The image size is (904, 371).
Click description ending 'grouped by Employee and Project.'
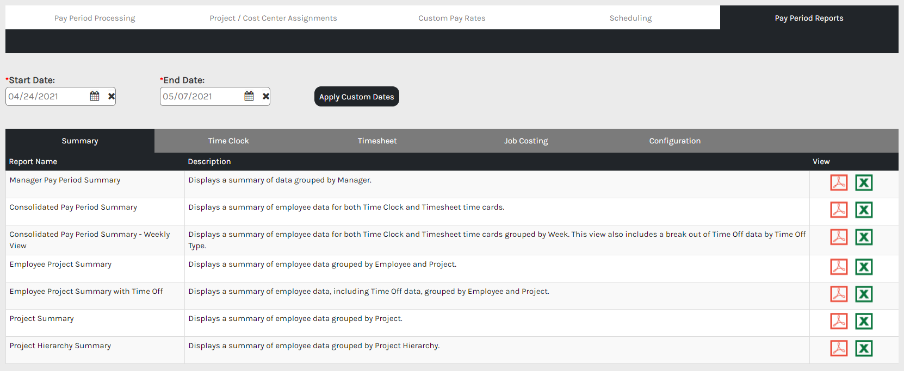click(x=323, y=264)
